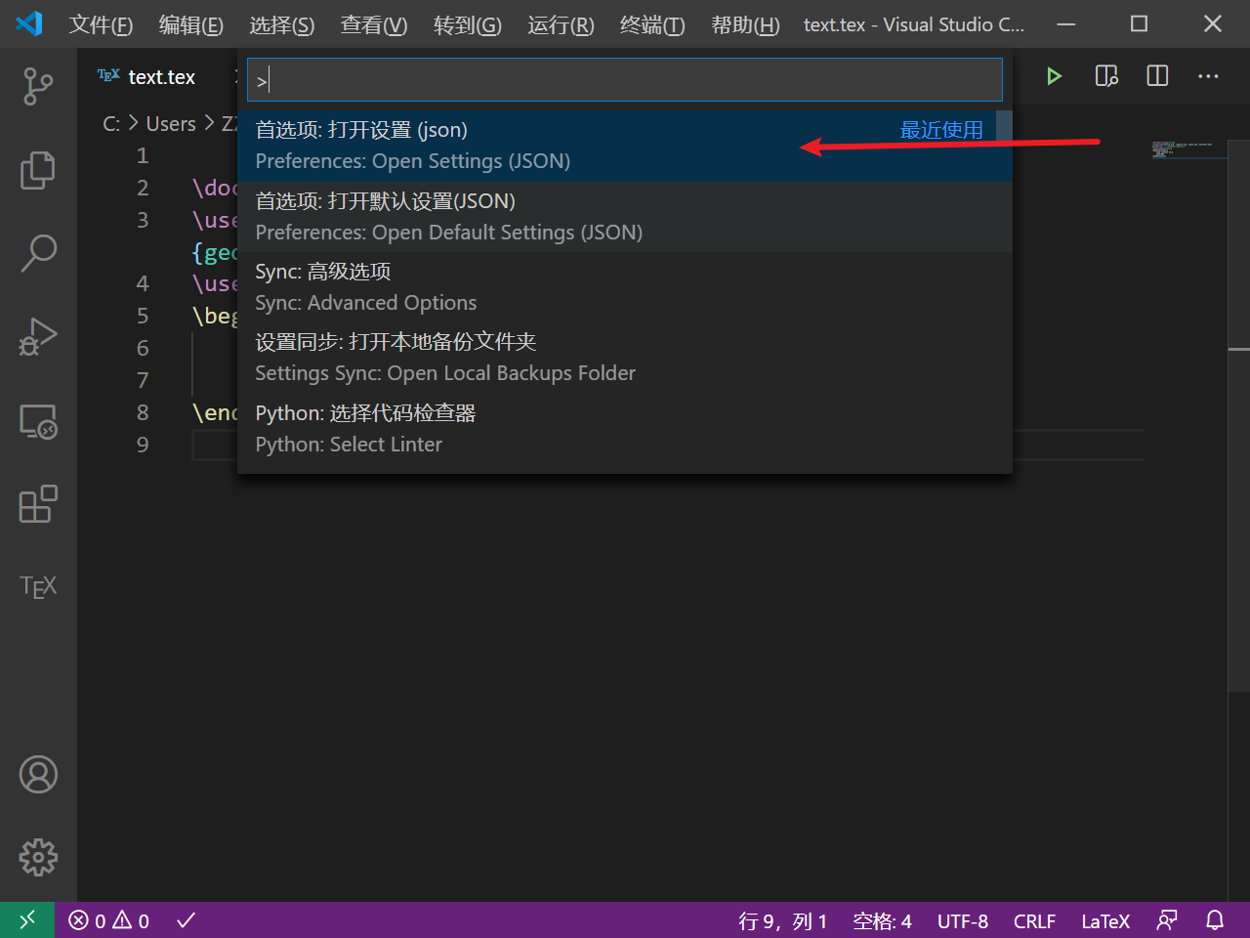
Task: Change end of line via CRLF
Action: click(1034, 920)
